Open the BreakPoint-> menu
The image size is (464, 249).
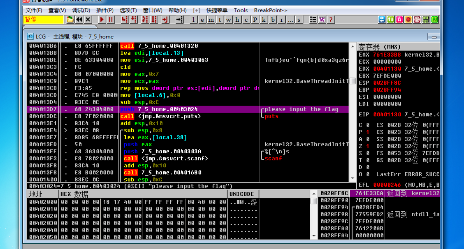pyautogui.click(x=270, y=10)
